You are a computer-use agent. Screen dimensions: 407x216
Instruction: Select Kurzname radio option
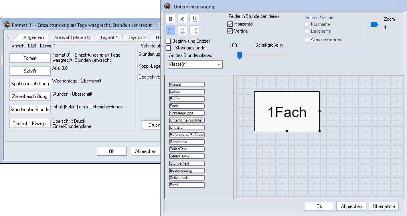point(306,24)
